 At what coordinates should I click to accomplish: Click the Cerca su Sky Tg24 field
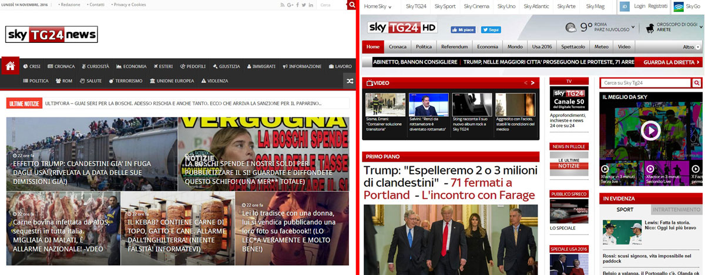(x=646, y=83)
